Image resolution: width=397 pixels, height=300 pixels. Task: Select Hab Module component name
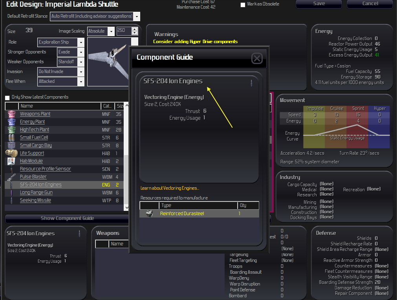[31, 161]
